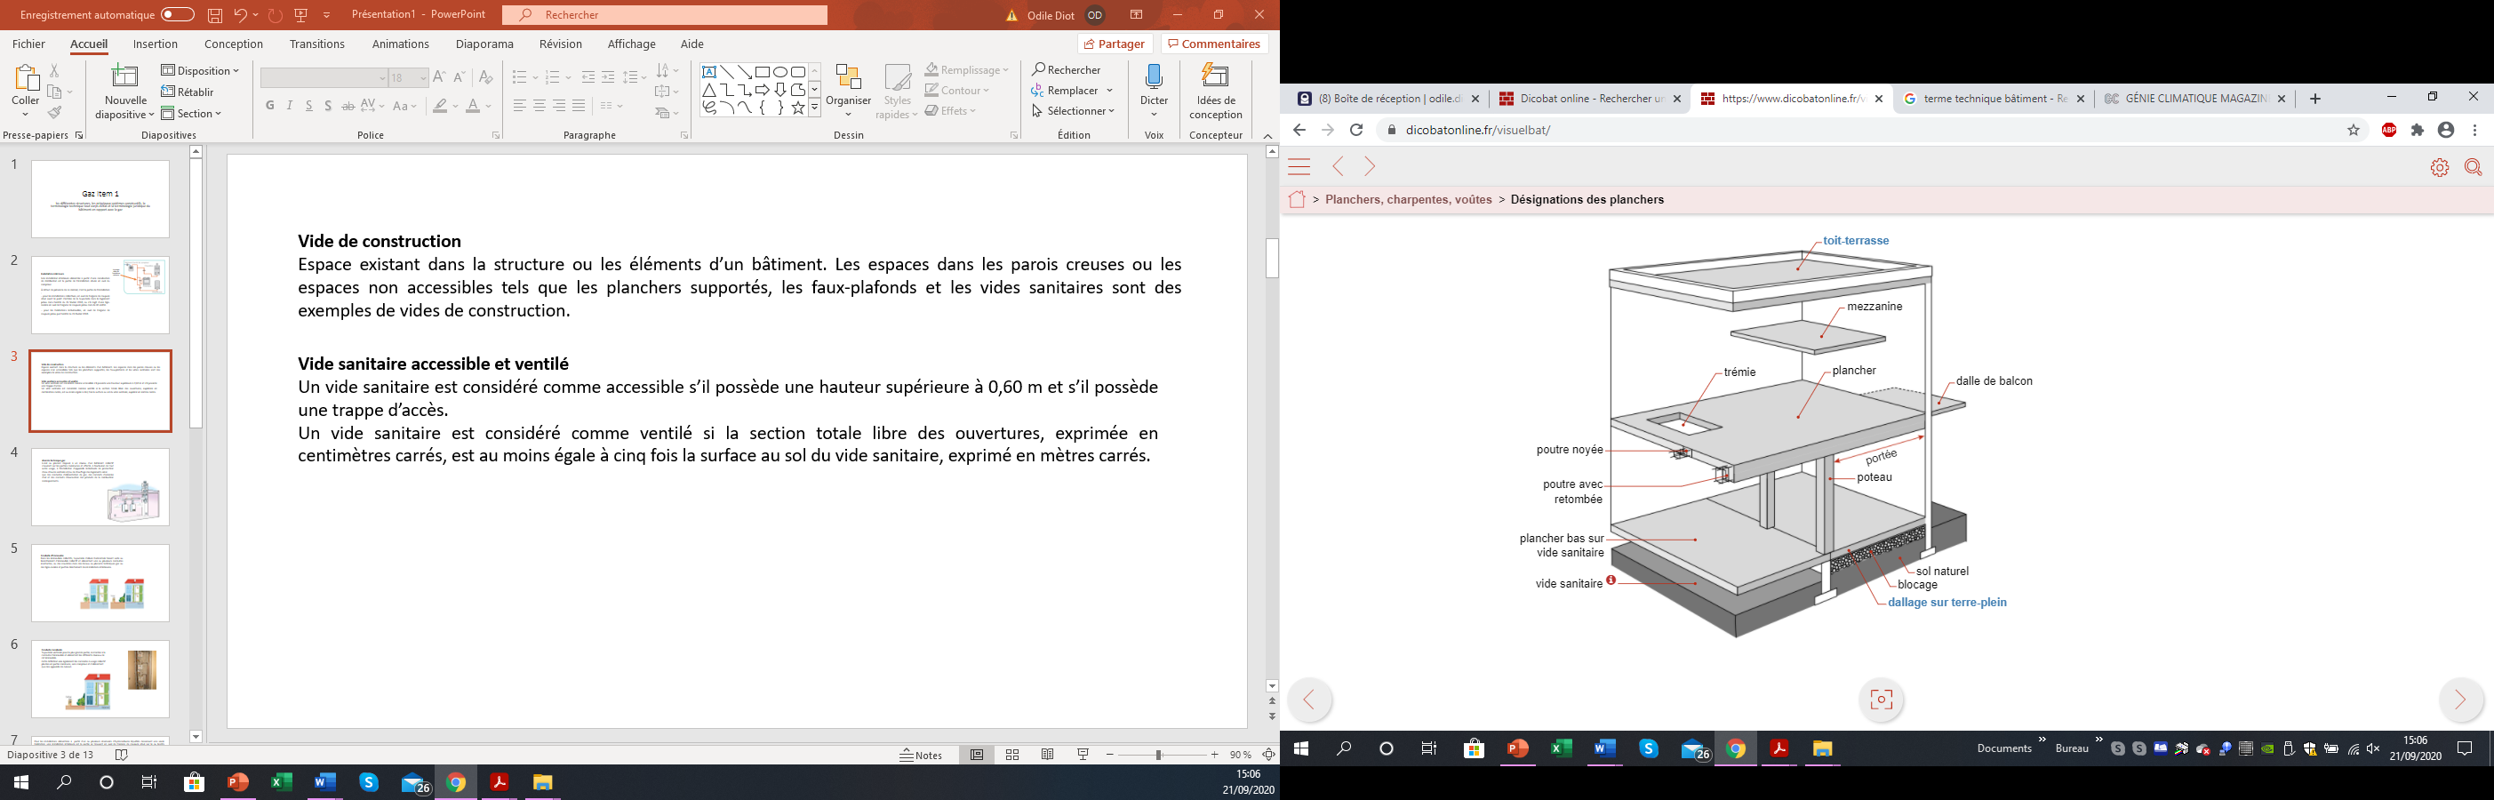This screenshot has height=800, width=2494.
Task: Select the star shape in shapes gallery
Action: (798, 108)
